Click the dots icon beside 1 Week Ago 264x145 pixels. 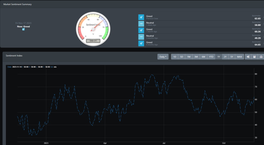(x=141, y=24)
